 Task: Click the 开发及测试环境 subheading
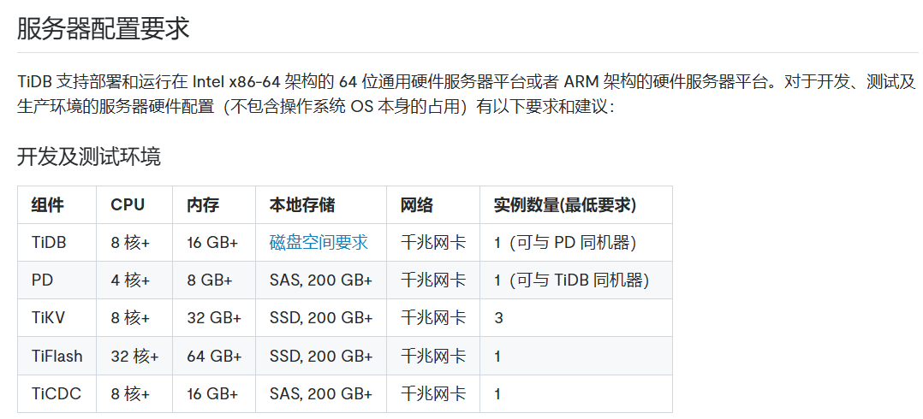pos(88,156)
